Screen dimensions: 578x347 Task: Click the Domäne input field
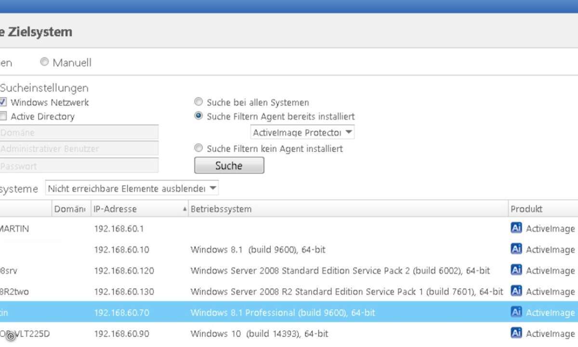79,132
